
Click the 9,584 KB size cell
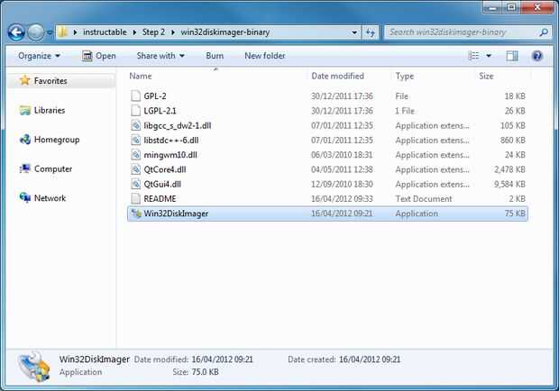(x=509, y=185)
